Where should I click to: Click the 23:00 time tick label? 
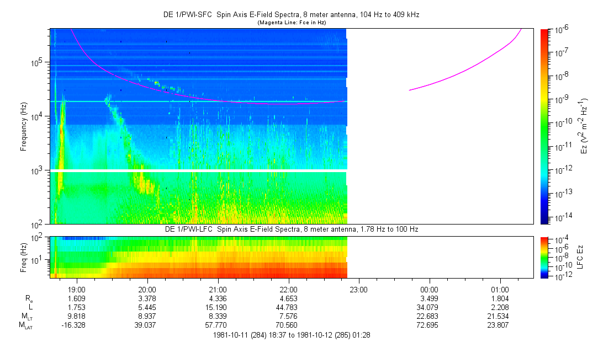359,290
